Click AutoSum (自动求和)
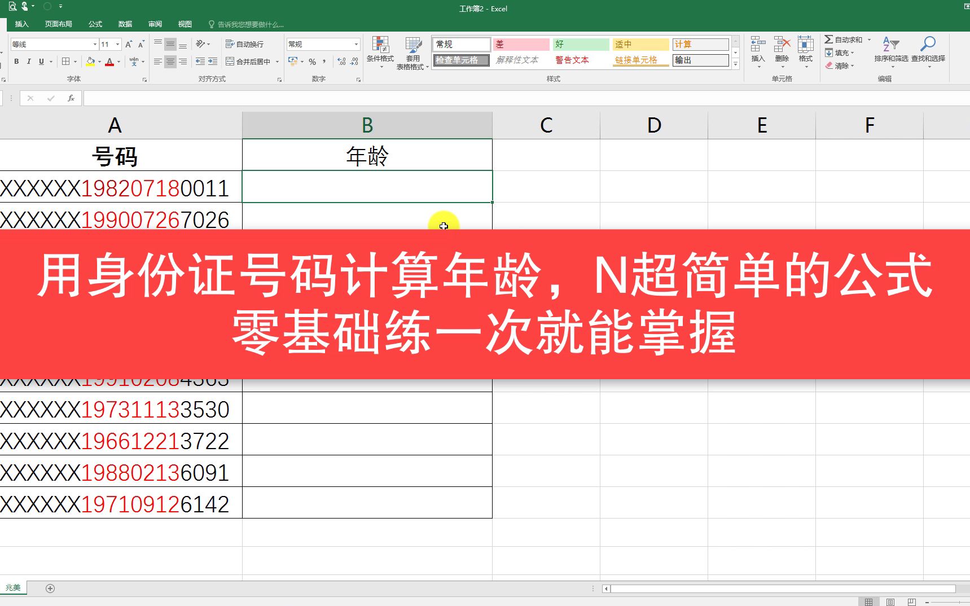The image size is (970, 606). [844, 39]
